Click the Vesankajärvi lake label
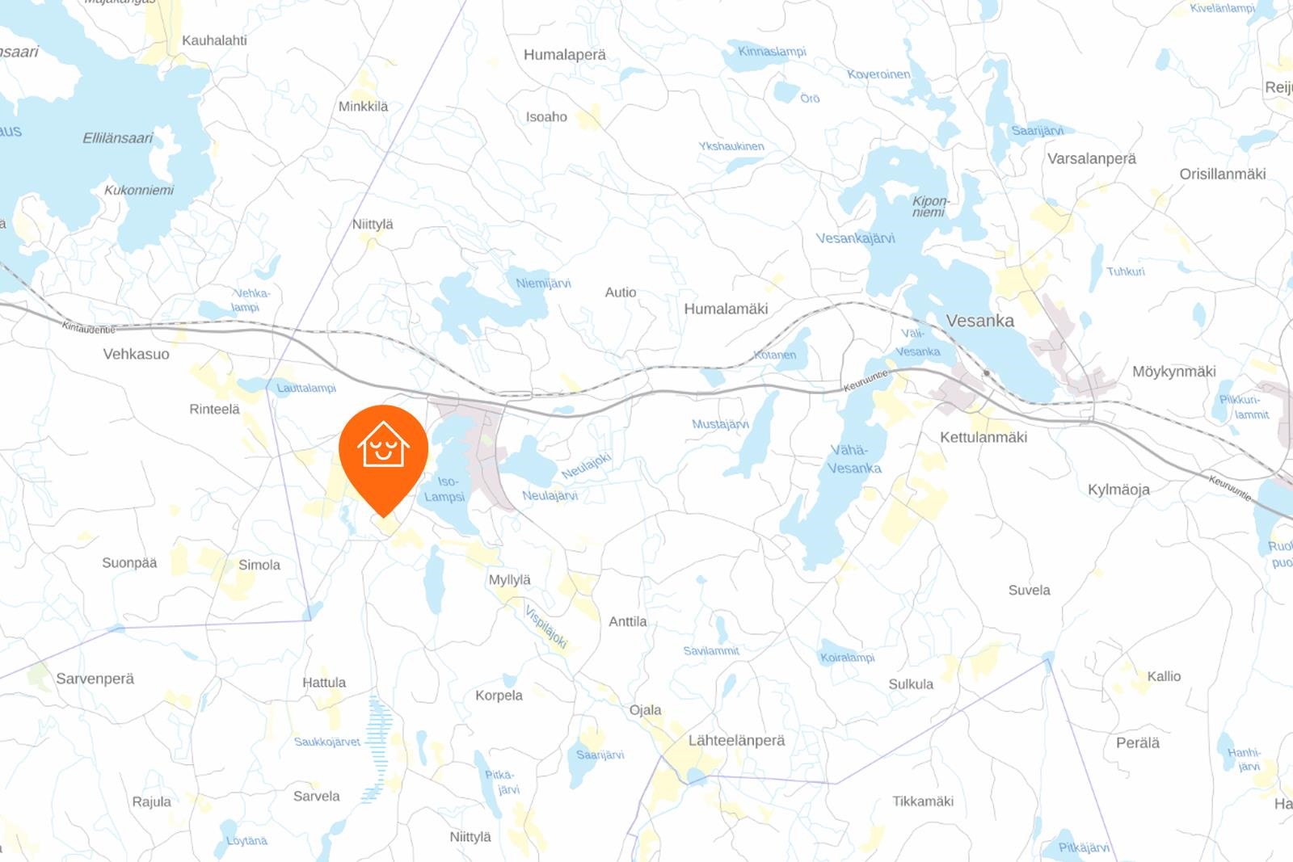The image size is (1293, 862). (x=855, y=238)
